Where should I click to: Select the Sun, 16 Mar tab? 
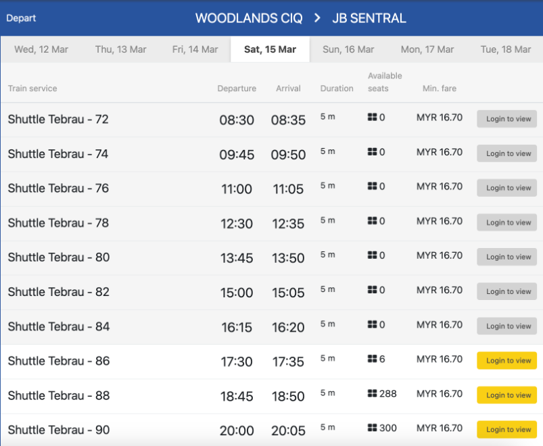tap(348, 49)
